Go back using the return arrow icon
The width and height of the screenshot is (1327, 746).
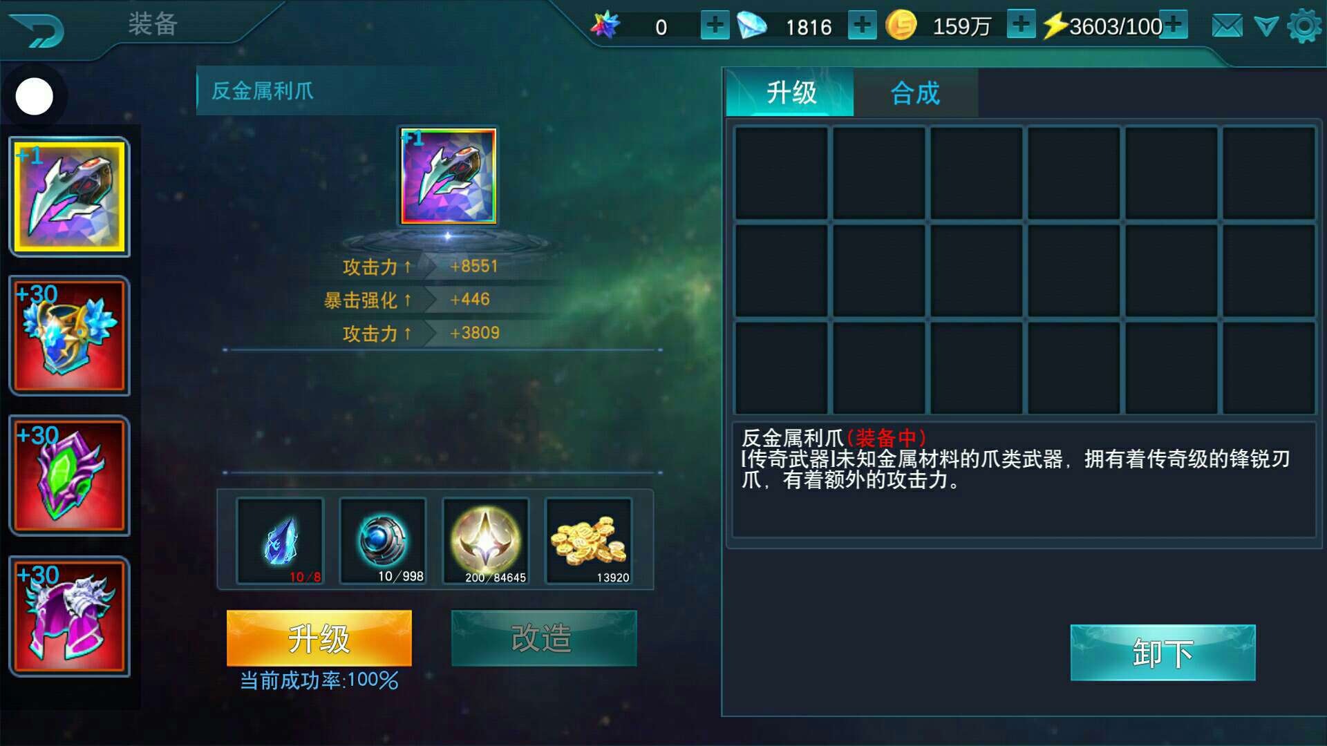point(38,29)
